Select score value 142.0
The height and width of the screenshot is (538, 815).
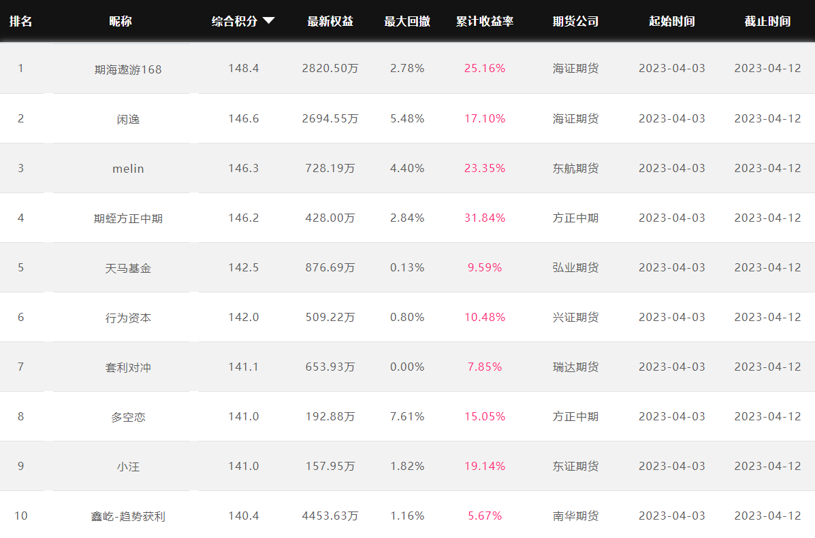click(243, 318)
